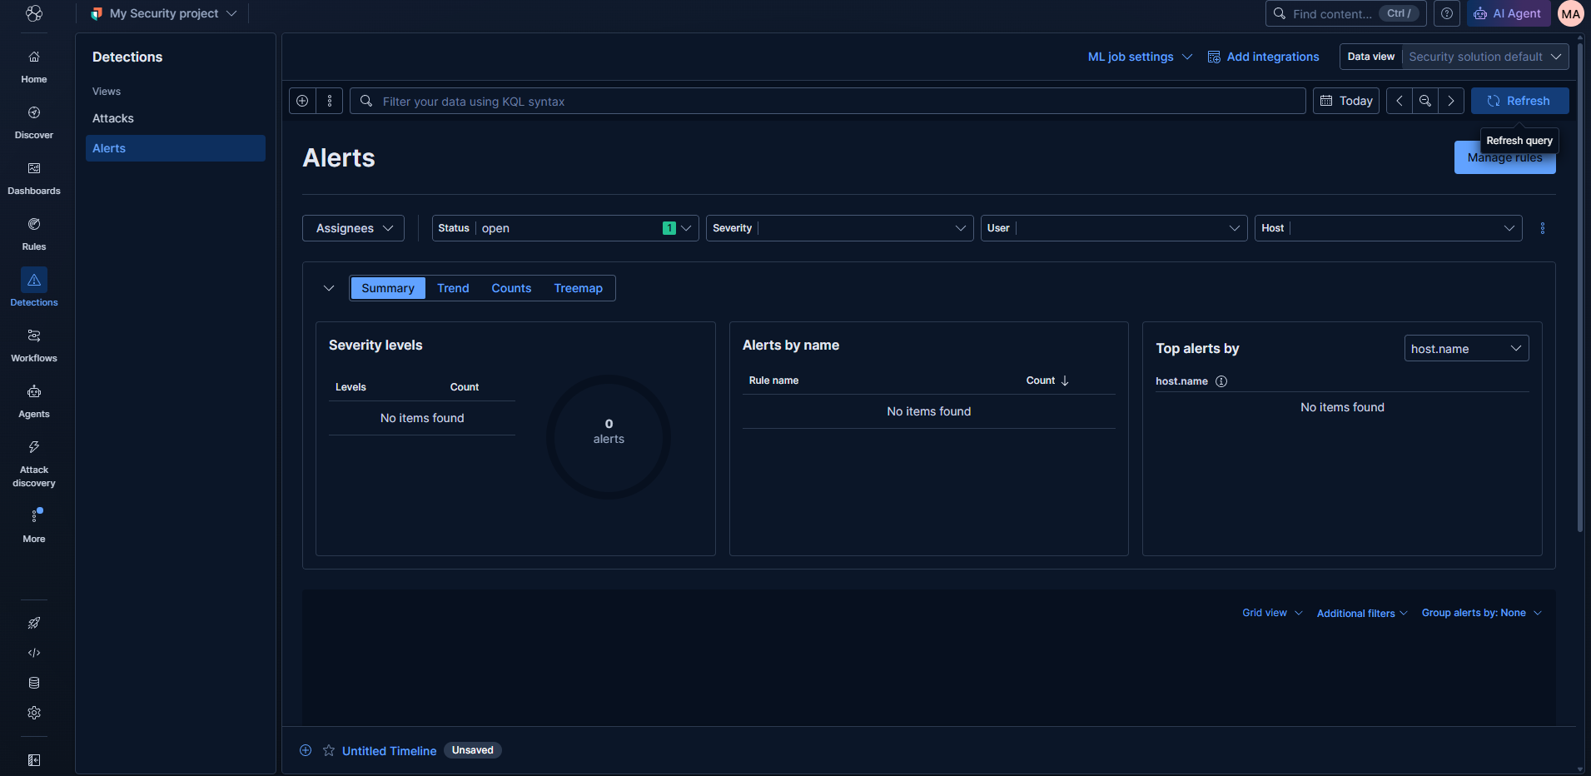Viewport: 1591px width, 776px height.
Task: Open Rules in the side navigation
Action: click(34, 234)
